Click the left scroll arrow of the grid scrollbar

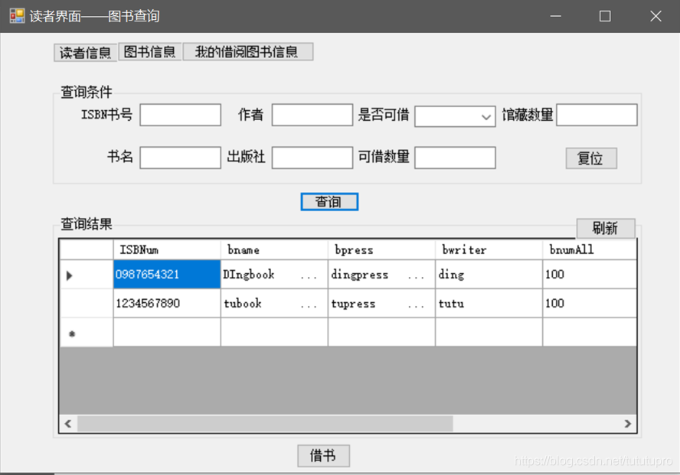(x=67, y=423)
